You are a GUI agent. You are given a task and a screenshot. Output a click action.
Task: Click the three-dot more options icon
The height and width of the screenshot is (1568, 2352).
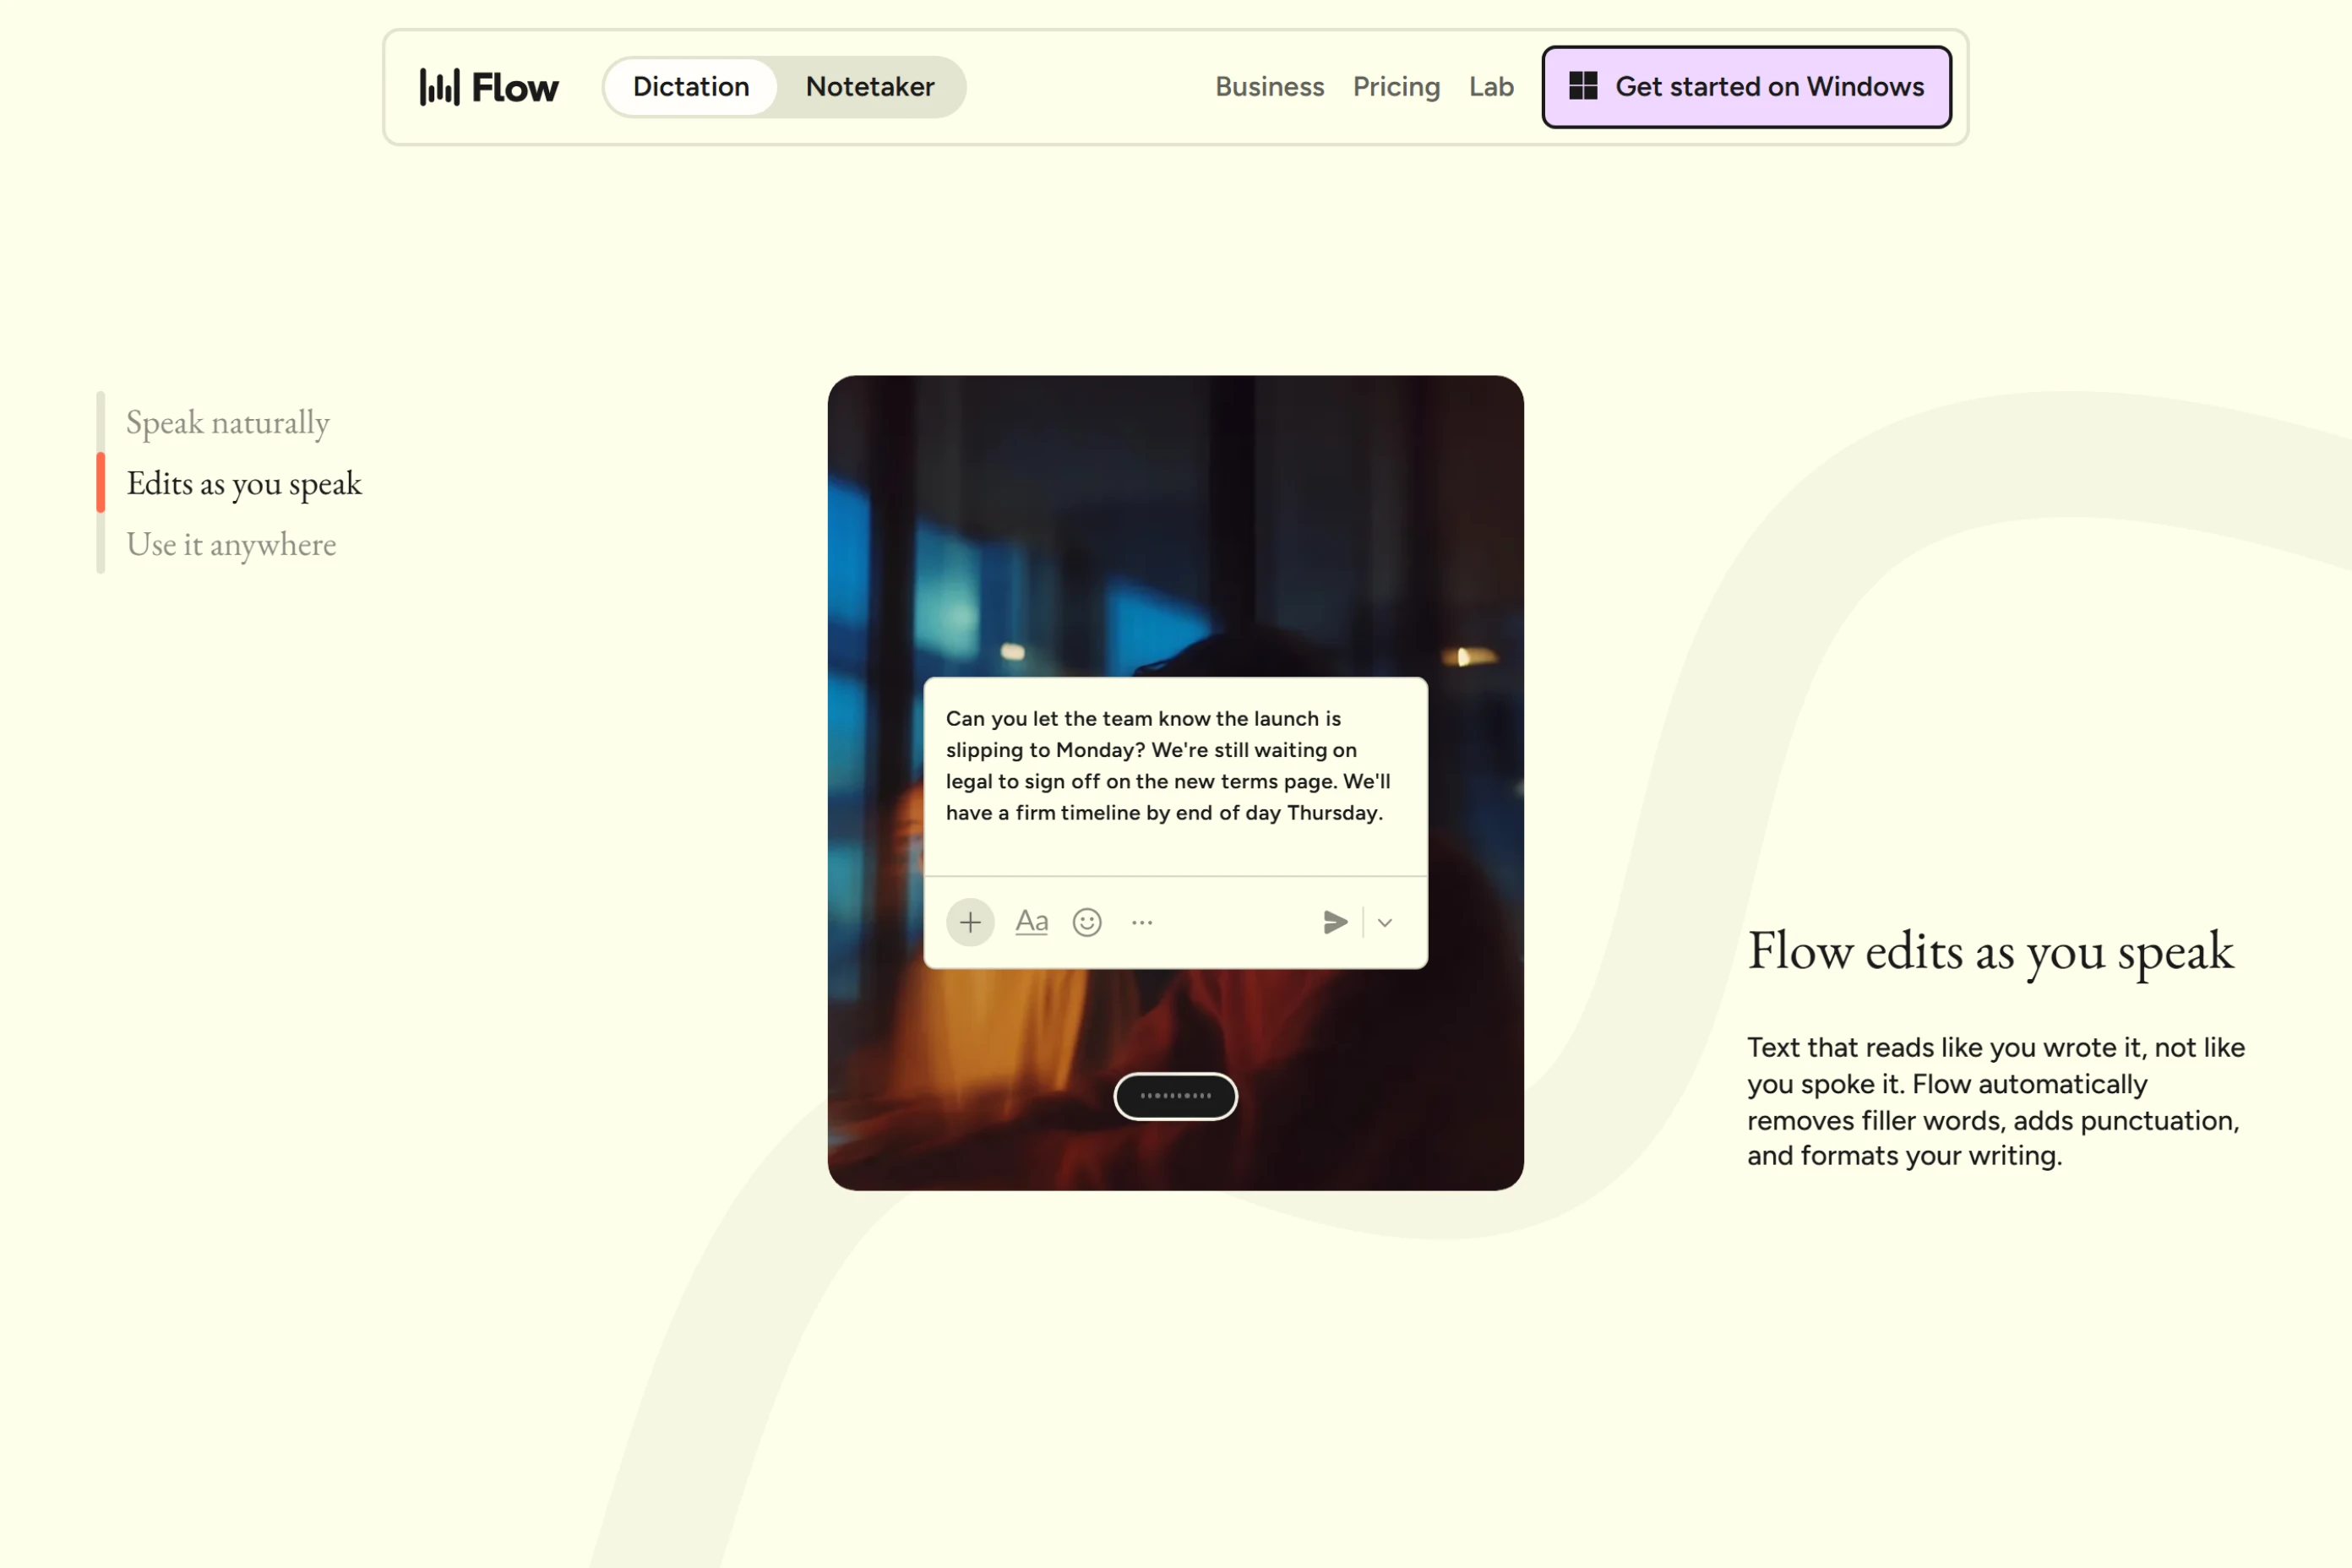point(1142,922)
